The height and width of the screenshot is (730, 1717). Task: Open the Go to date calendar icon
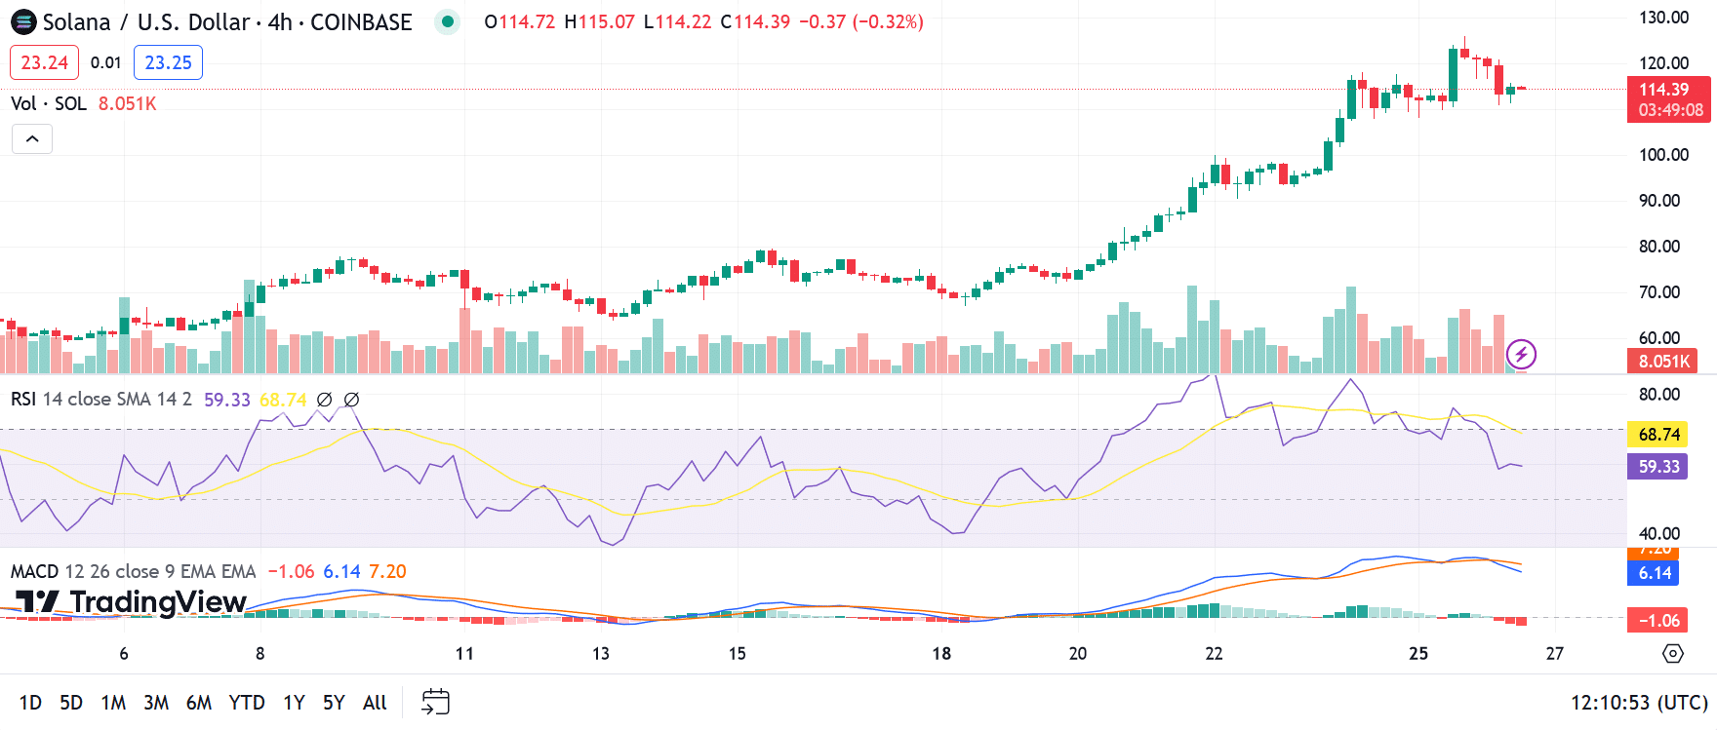[x=435, y=702]
